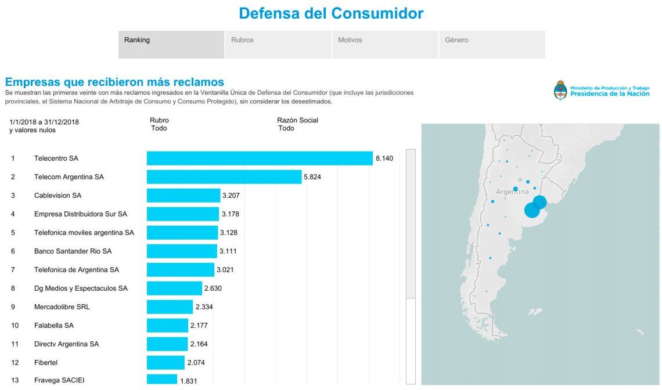Click the 'Defensa del Consumidor' title
The image size is (662, 390).
tap(331, 13)
